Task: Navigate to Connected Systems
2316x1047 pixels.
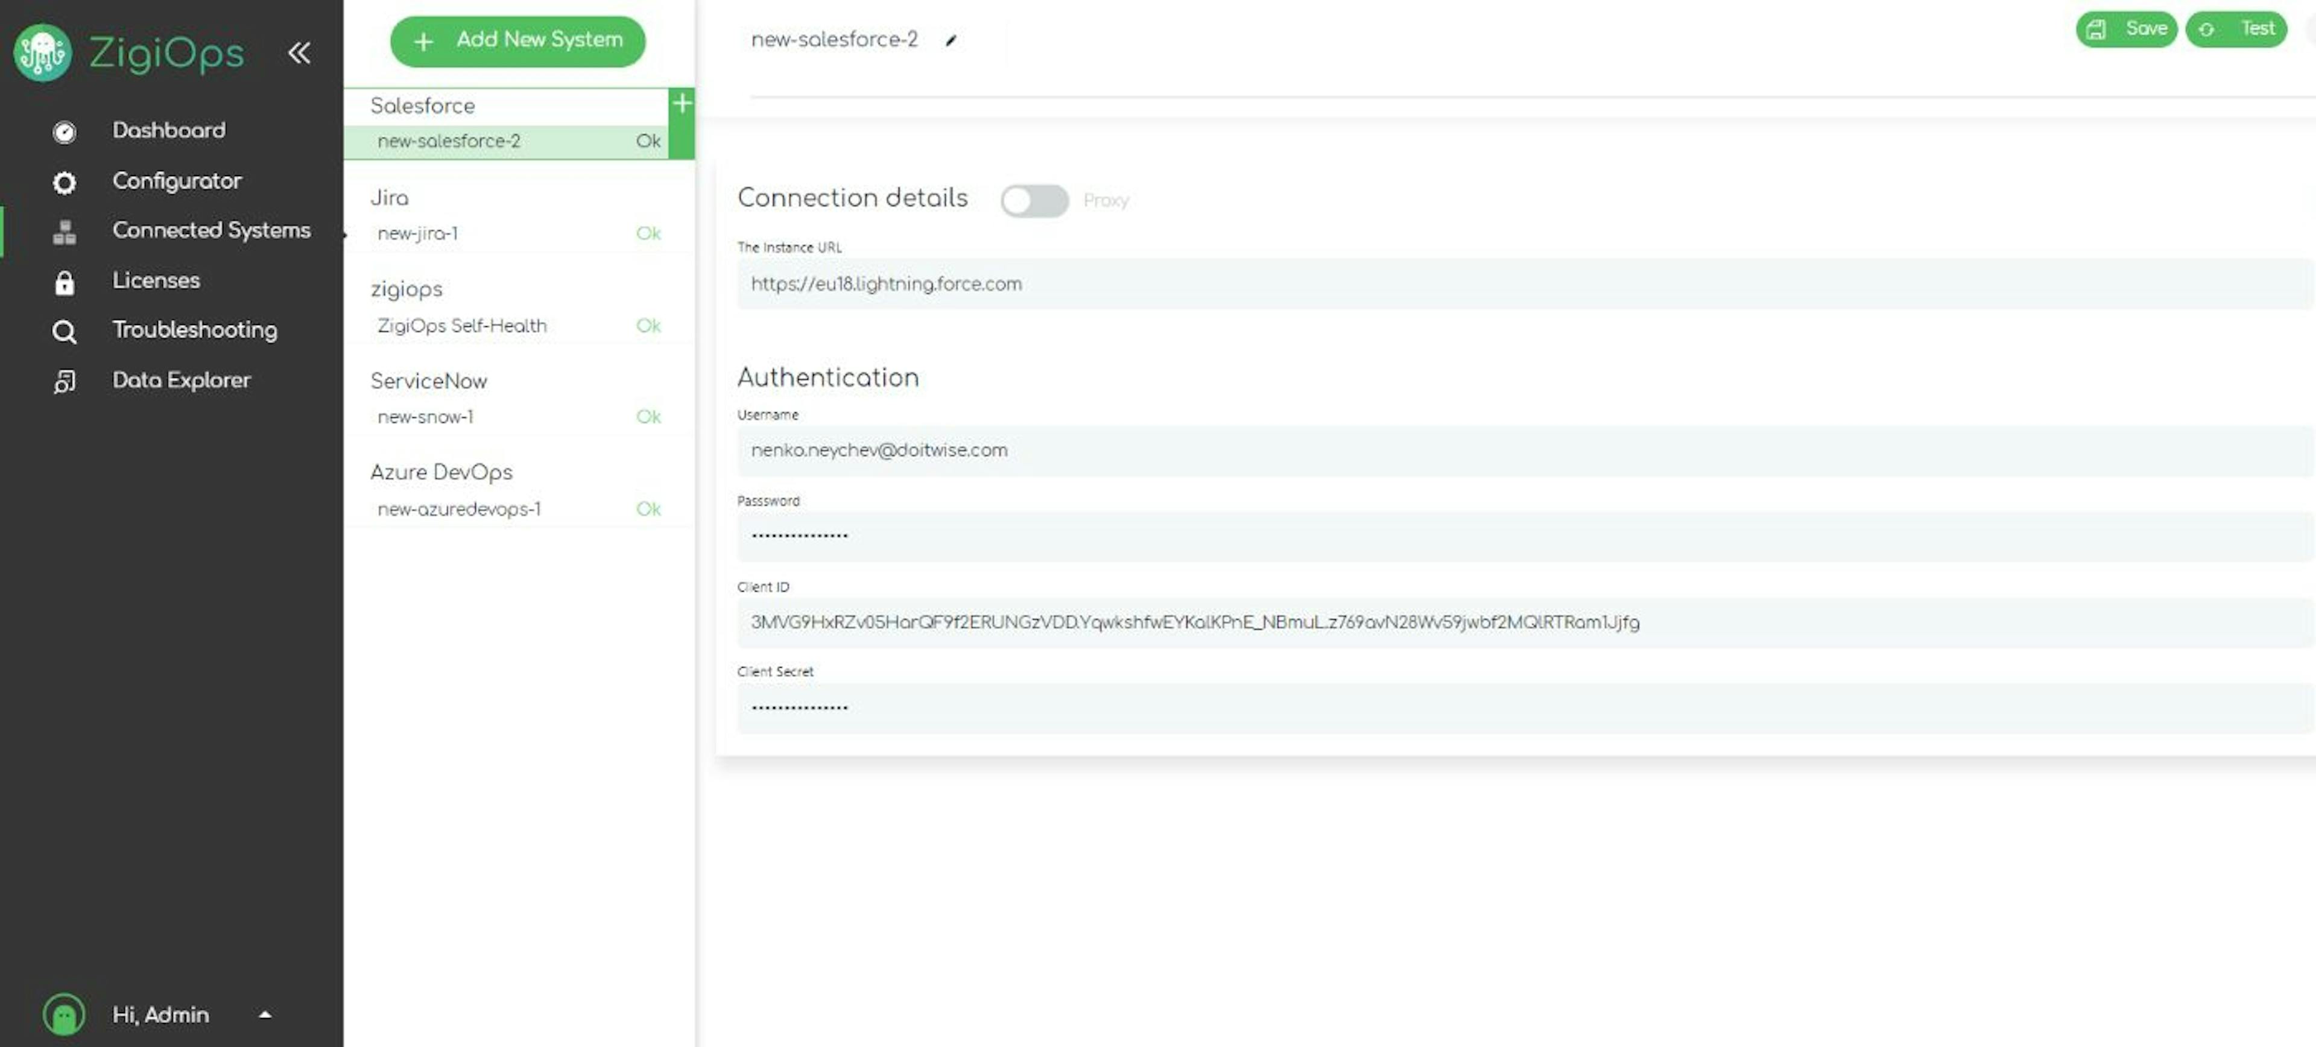Action: tap(211, 230)
